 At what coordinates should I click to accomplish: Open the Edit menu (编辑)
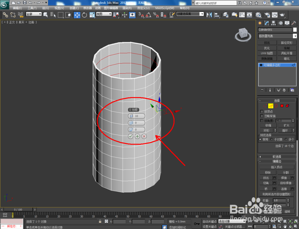point(17,8)
